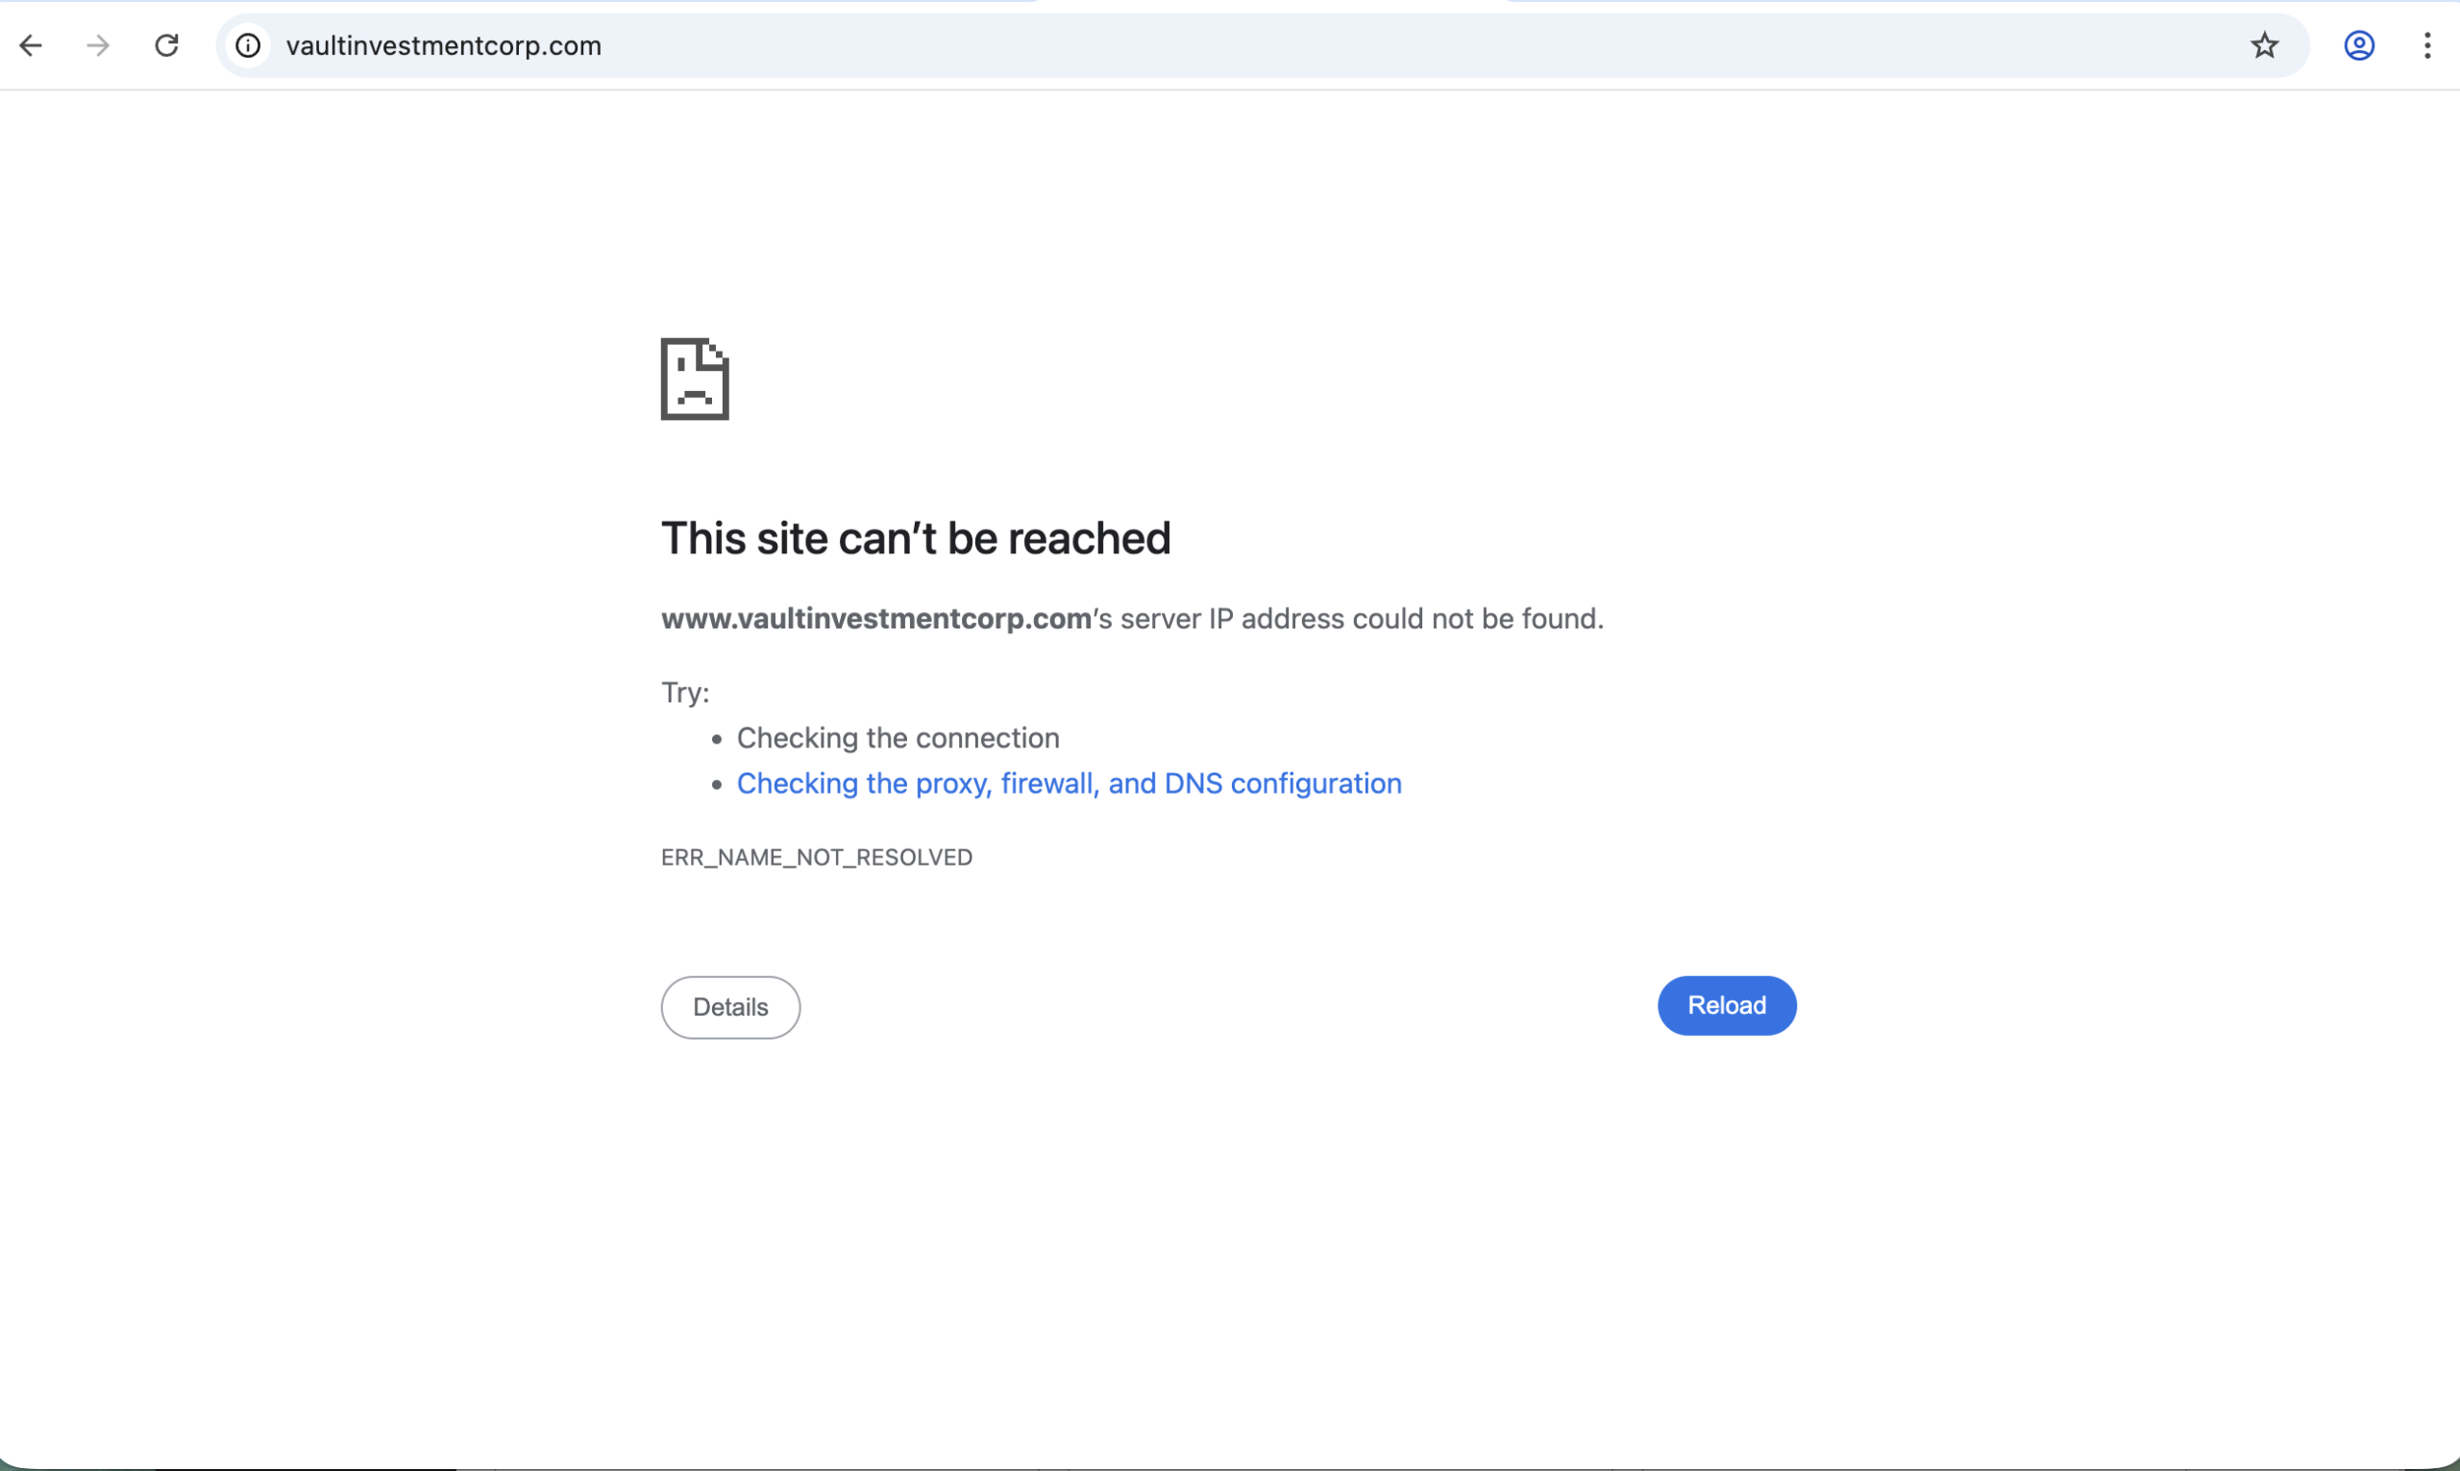2460x1471 pixels.
Task: Click the blue Reload button
Action: (1726, 1005)
